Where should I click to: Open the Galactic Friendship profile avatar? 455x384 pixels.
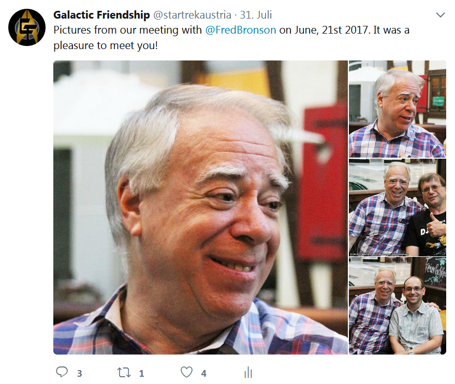click(x=27, y=27)
